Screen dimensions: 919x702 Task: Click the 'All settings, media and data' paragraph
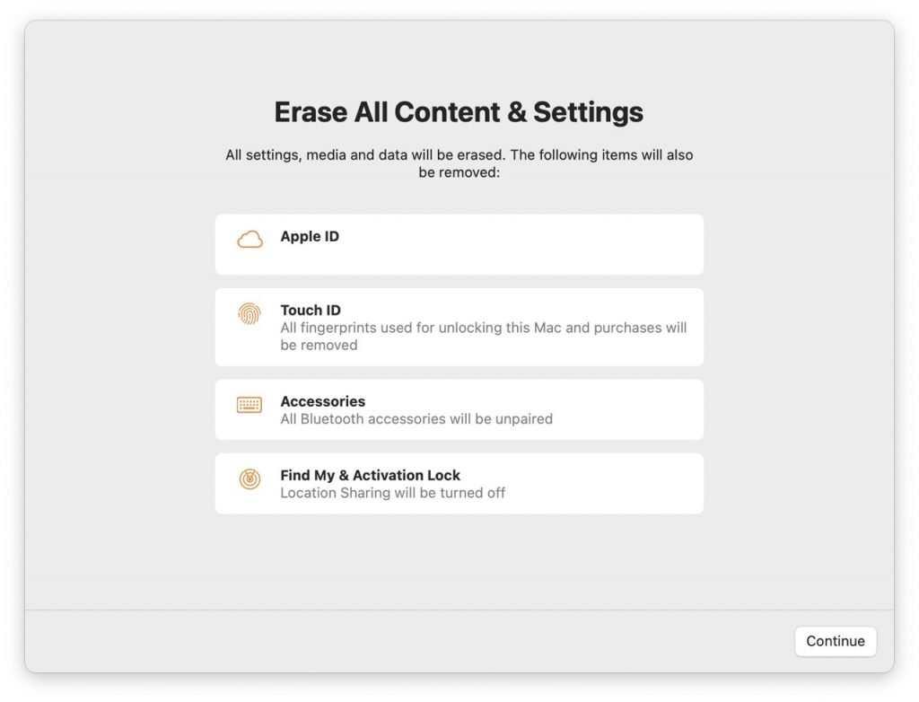pyautogui.click(x=459, y=162)
